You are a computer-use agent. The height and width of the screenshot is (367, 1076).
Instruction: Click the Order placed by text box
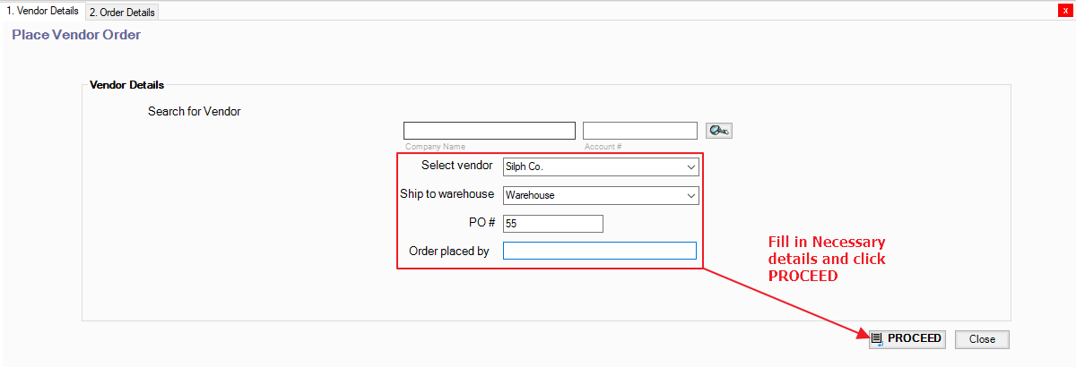point(599,251)
